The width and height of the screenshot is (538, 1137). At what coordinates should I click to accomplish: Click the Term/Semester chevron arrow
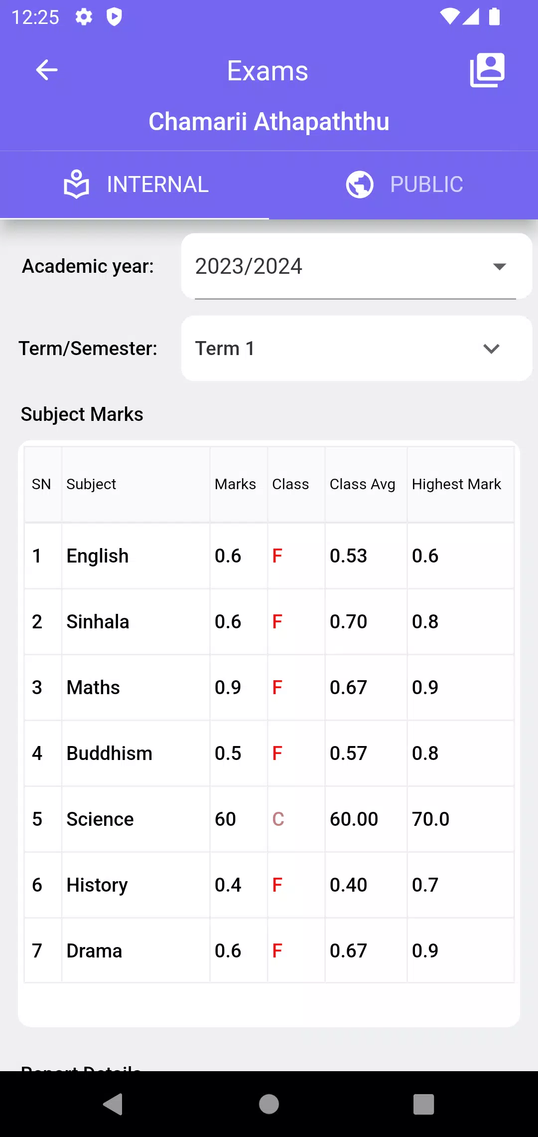tap(491, 349)
